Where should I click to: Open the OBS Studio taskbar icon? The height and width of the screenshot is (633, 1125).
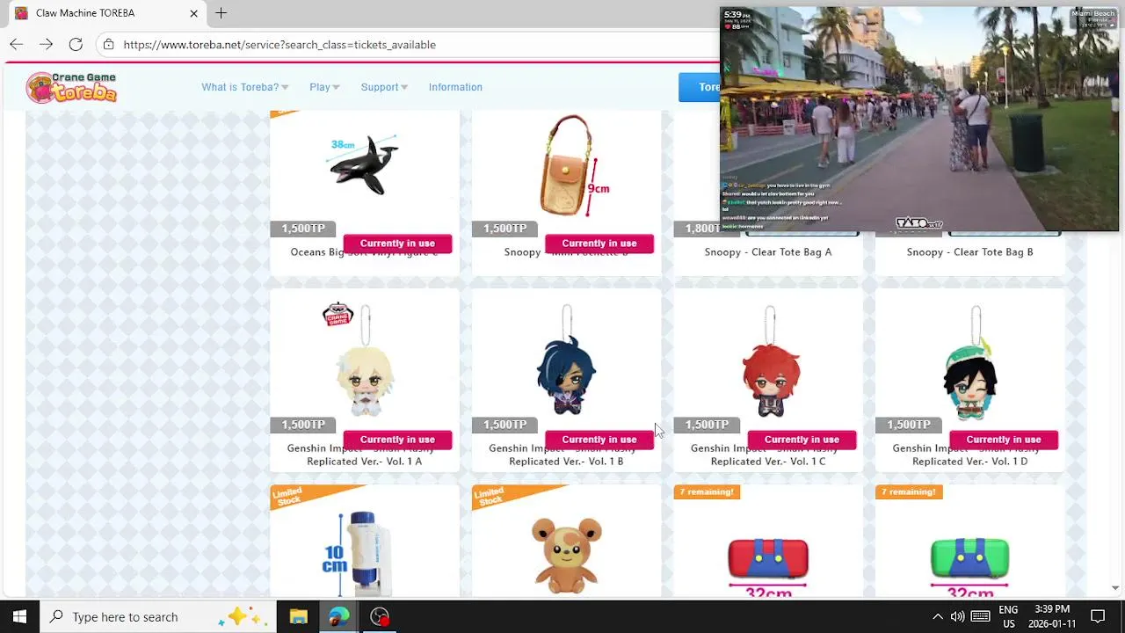pos(380,616)
